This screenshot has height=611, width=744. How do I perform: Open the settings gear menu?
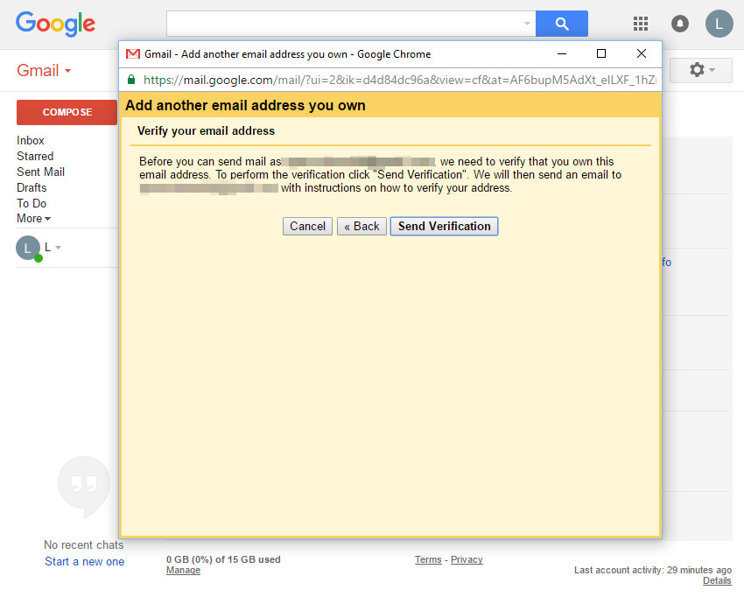[x=701, y=70]
